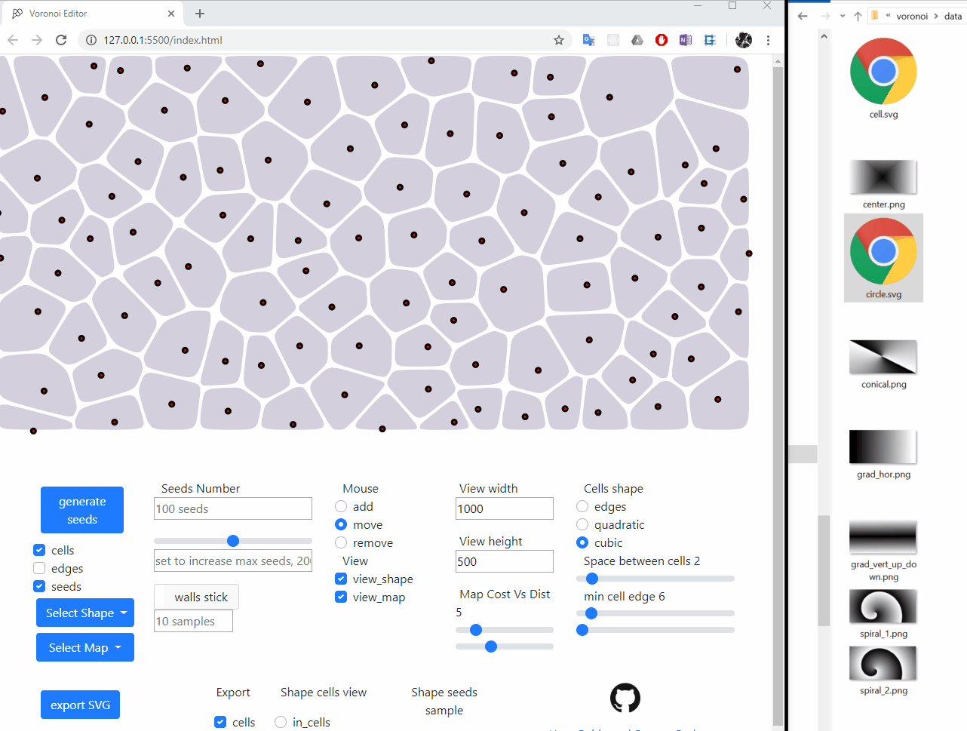Open the project's GitHub page icon

(x=625, y=698)
